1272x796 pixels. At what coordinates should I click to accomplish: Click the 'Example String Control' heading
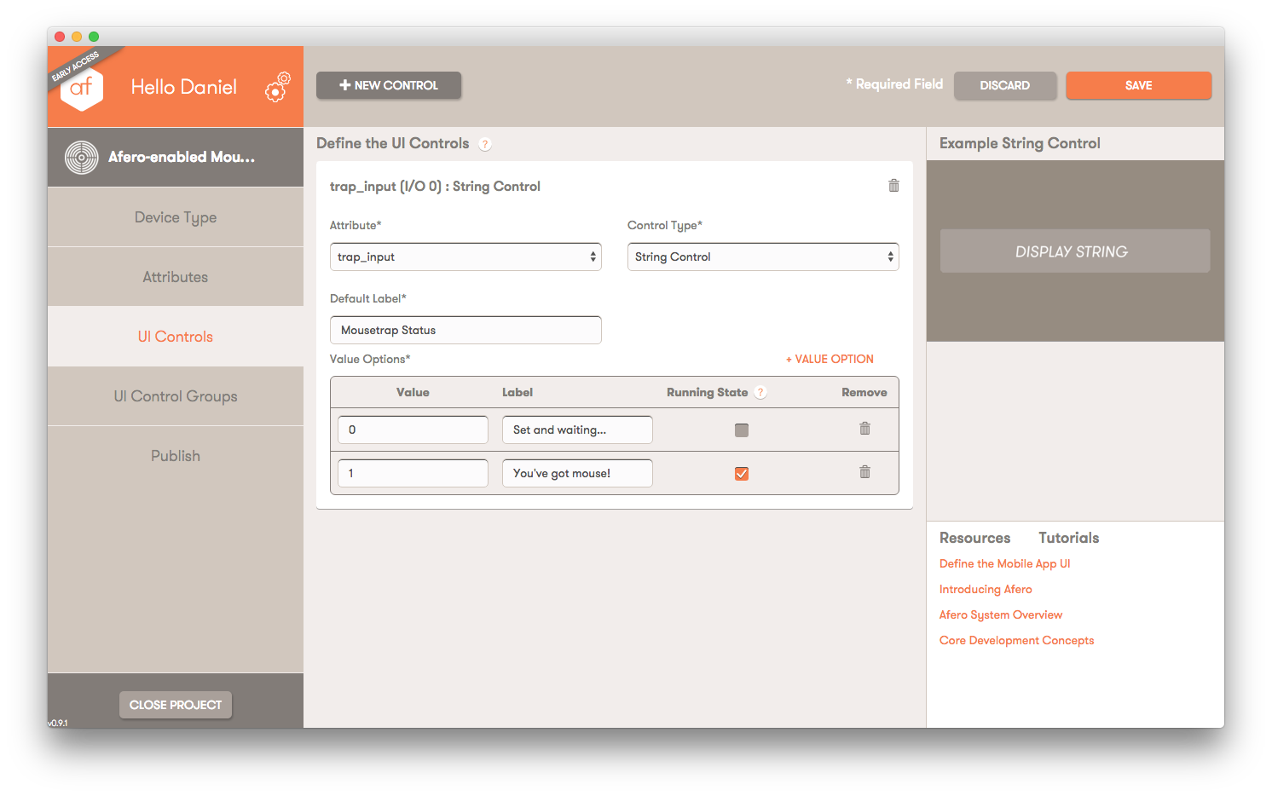tap(1020, 143)
